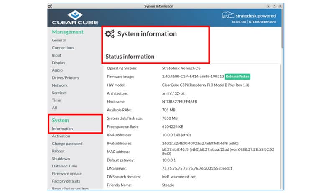
Task: Click the flash size value 7850 MB
Action: pyautogui.click(x=170, y=118)
